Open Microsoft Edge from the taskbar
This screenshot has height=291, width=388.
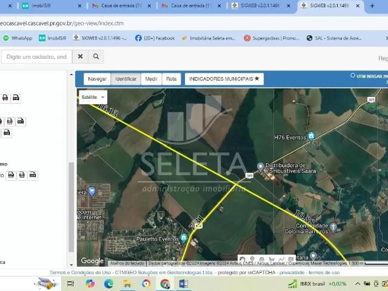click(x=109, y=284)
